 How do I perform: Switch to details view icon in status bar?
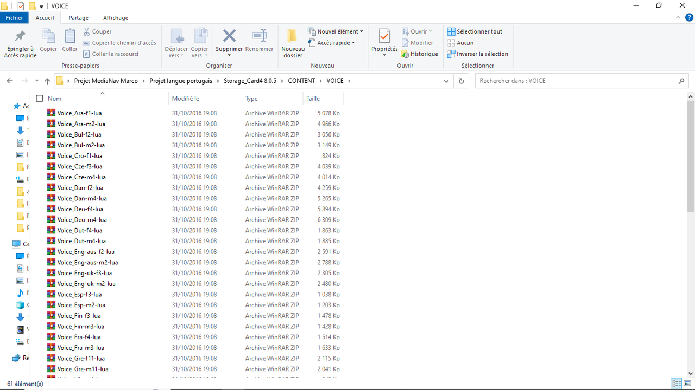(x=677, y=383)
